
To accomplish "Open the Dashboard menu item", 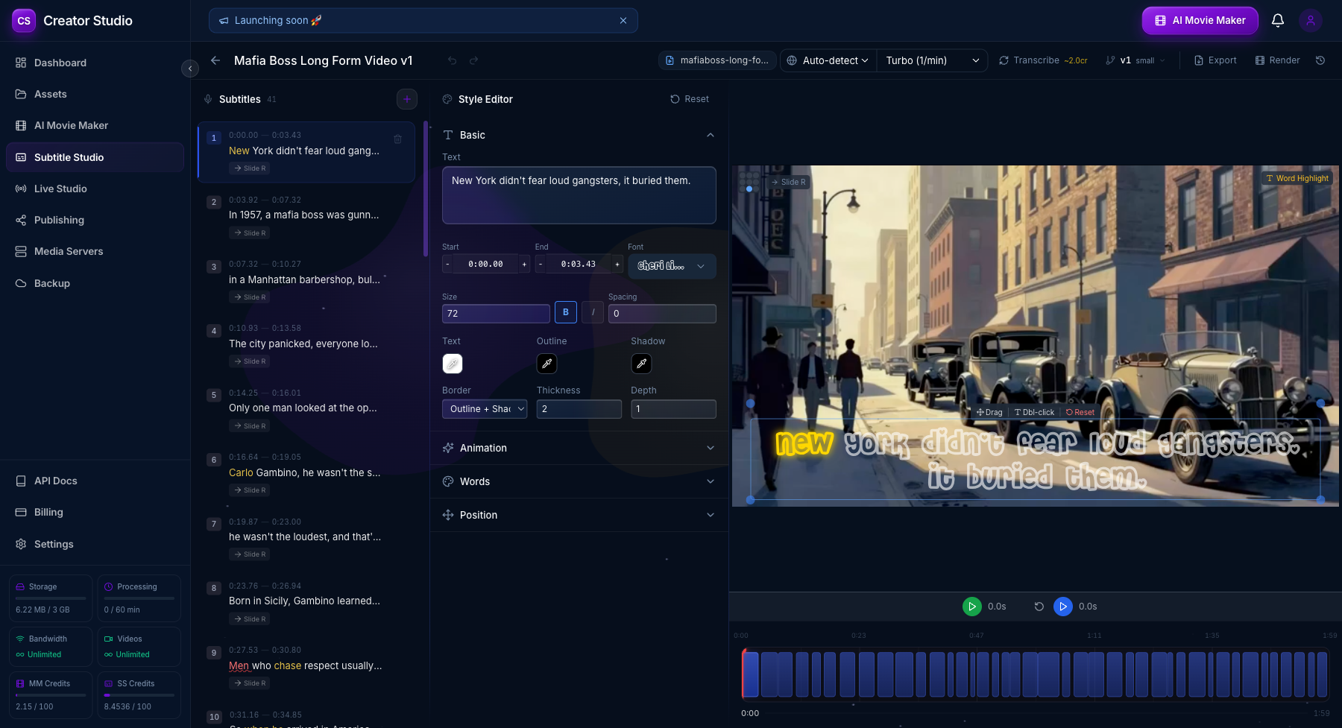I will 60,63.
